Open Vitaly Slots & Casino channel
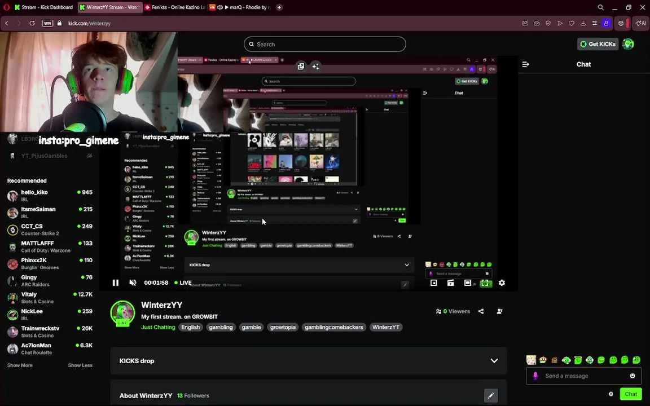This screenshot has width=650, height=406. coord(50,298)
